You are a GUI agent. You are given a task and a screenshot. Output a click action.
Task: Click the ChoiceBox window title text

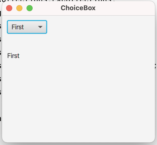coord(78,8)
